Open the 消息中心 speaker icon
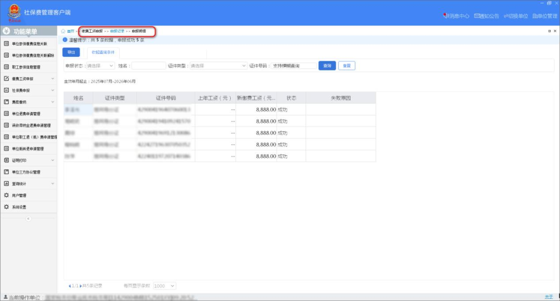This screenshot has height=301, width=560. 445,16
